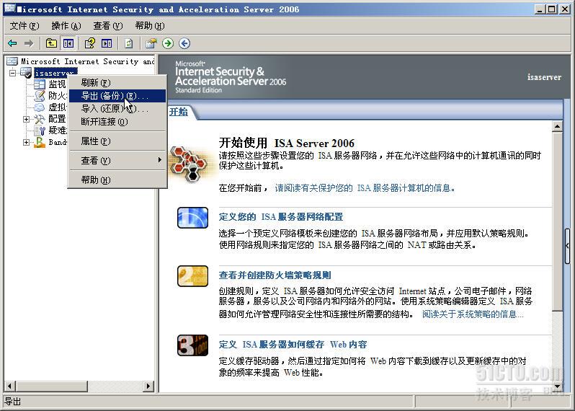Open the 帮助(H) menu in menu bar

(150, 26)
